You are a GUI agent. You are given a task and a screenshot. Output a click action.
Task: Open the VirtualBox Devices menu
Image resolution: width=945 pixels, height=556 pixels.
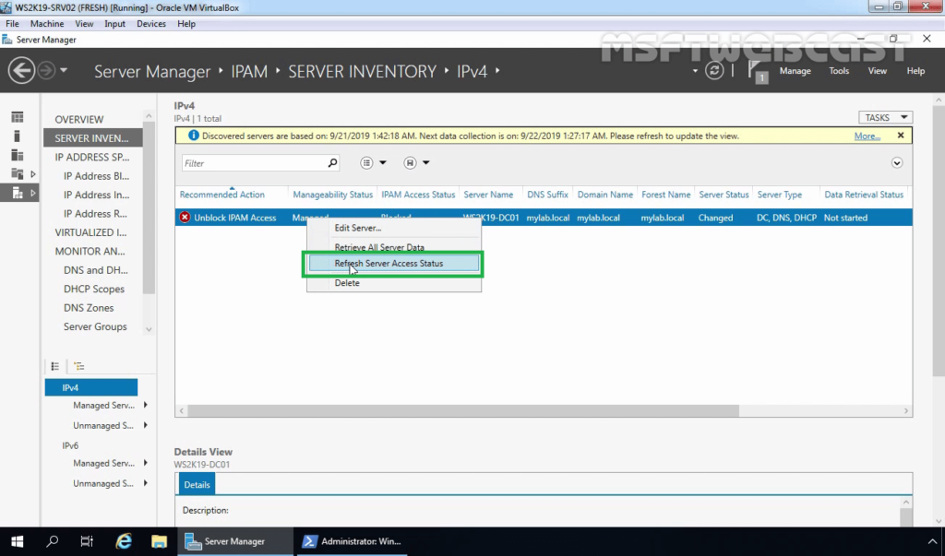[150, 23]
